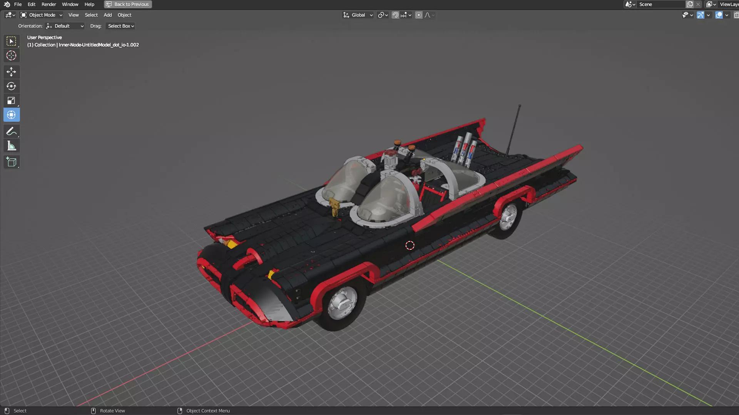Toggle the Show Gizmo button
Screen dimensions: 739x415
tap(701, 15)
